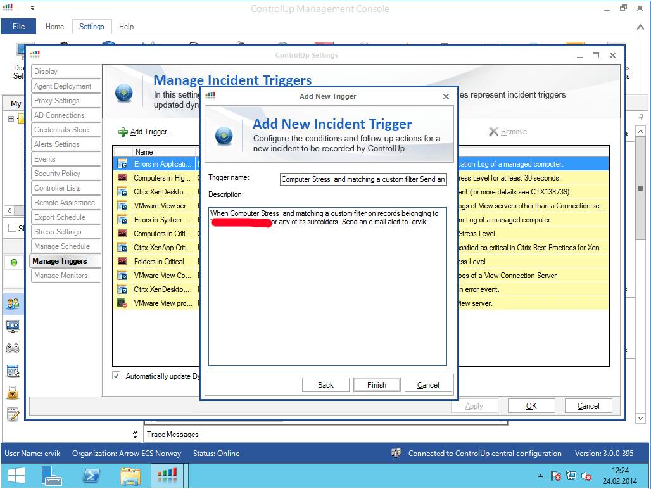Select Agent Deployment settings category

tap(66, 86)
